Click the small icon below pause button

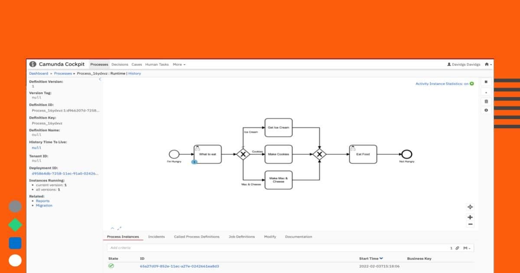(486, 92)
